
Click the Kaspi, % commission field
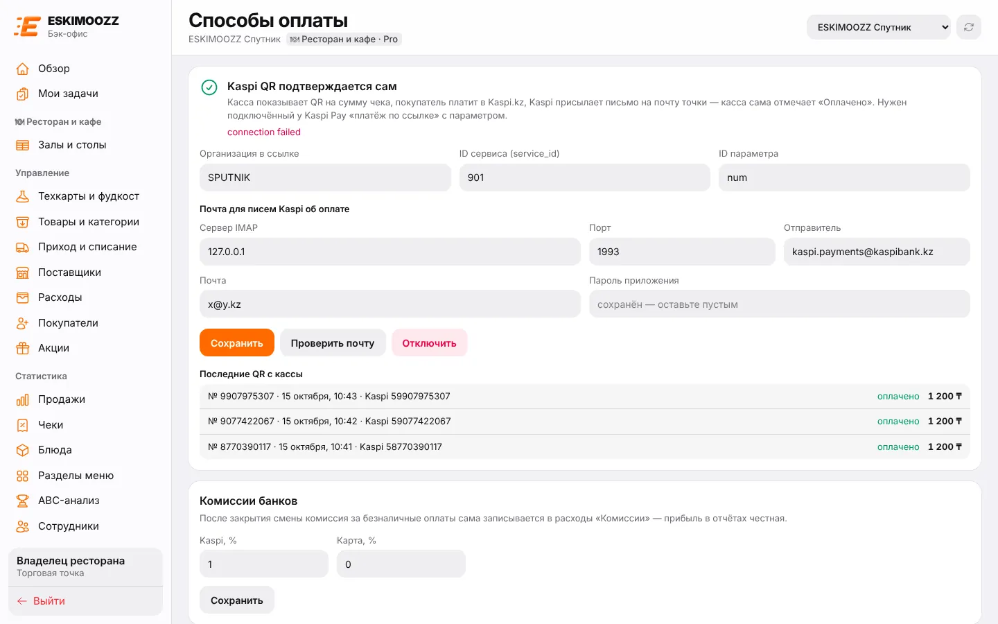[264, 564]
